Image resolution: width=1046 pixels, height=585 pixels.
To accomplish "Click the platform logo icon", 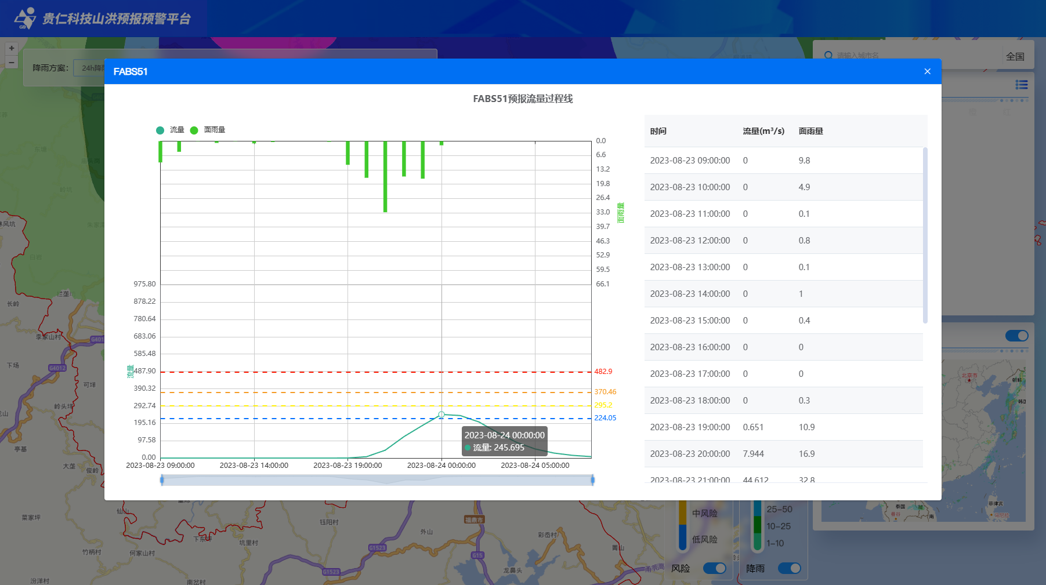I will (x=24, y=19).
